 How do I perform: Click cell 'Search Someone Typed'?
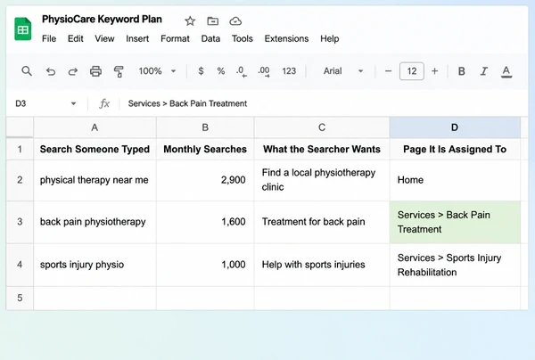tap(95, 149)
